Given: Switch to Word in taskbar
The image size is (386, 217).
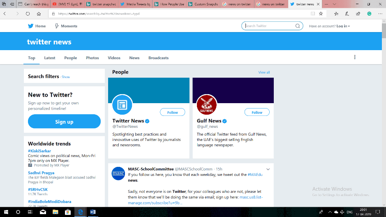Looking at the screenshot, I should [x=93, y=212].
